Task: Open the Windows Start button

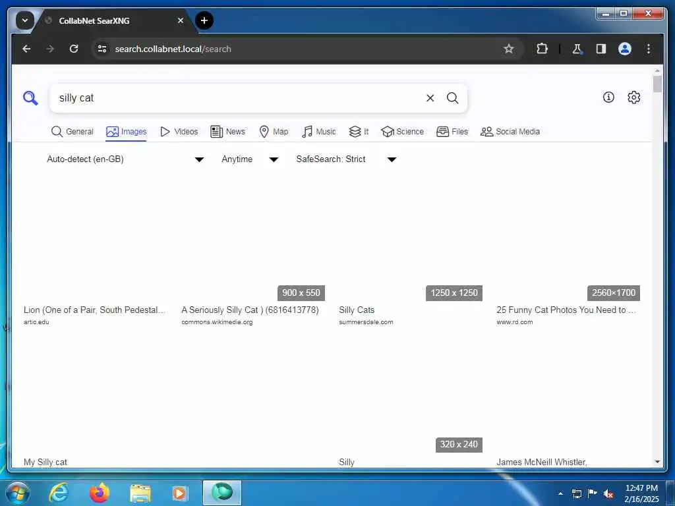Action: (x=17, y=493)
